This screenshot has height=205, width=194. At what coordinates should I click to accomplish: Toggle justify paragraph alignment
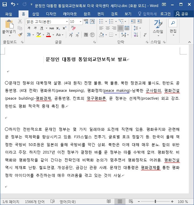[x=121, y=28]
